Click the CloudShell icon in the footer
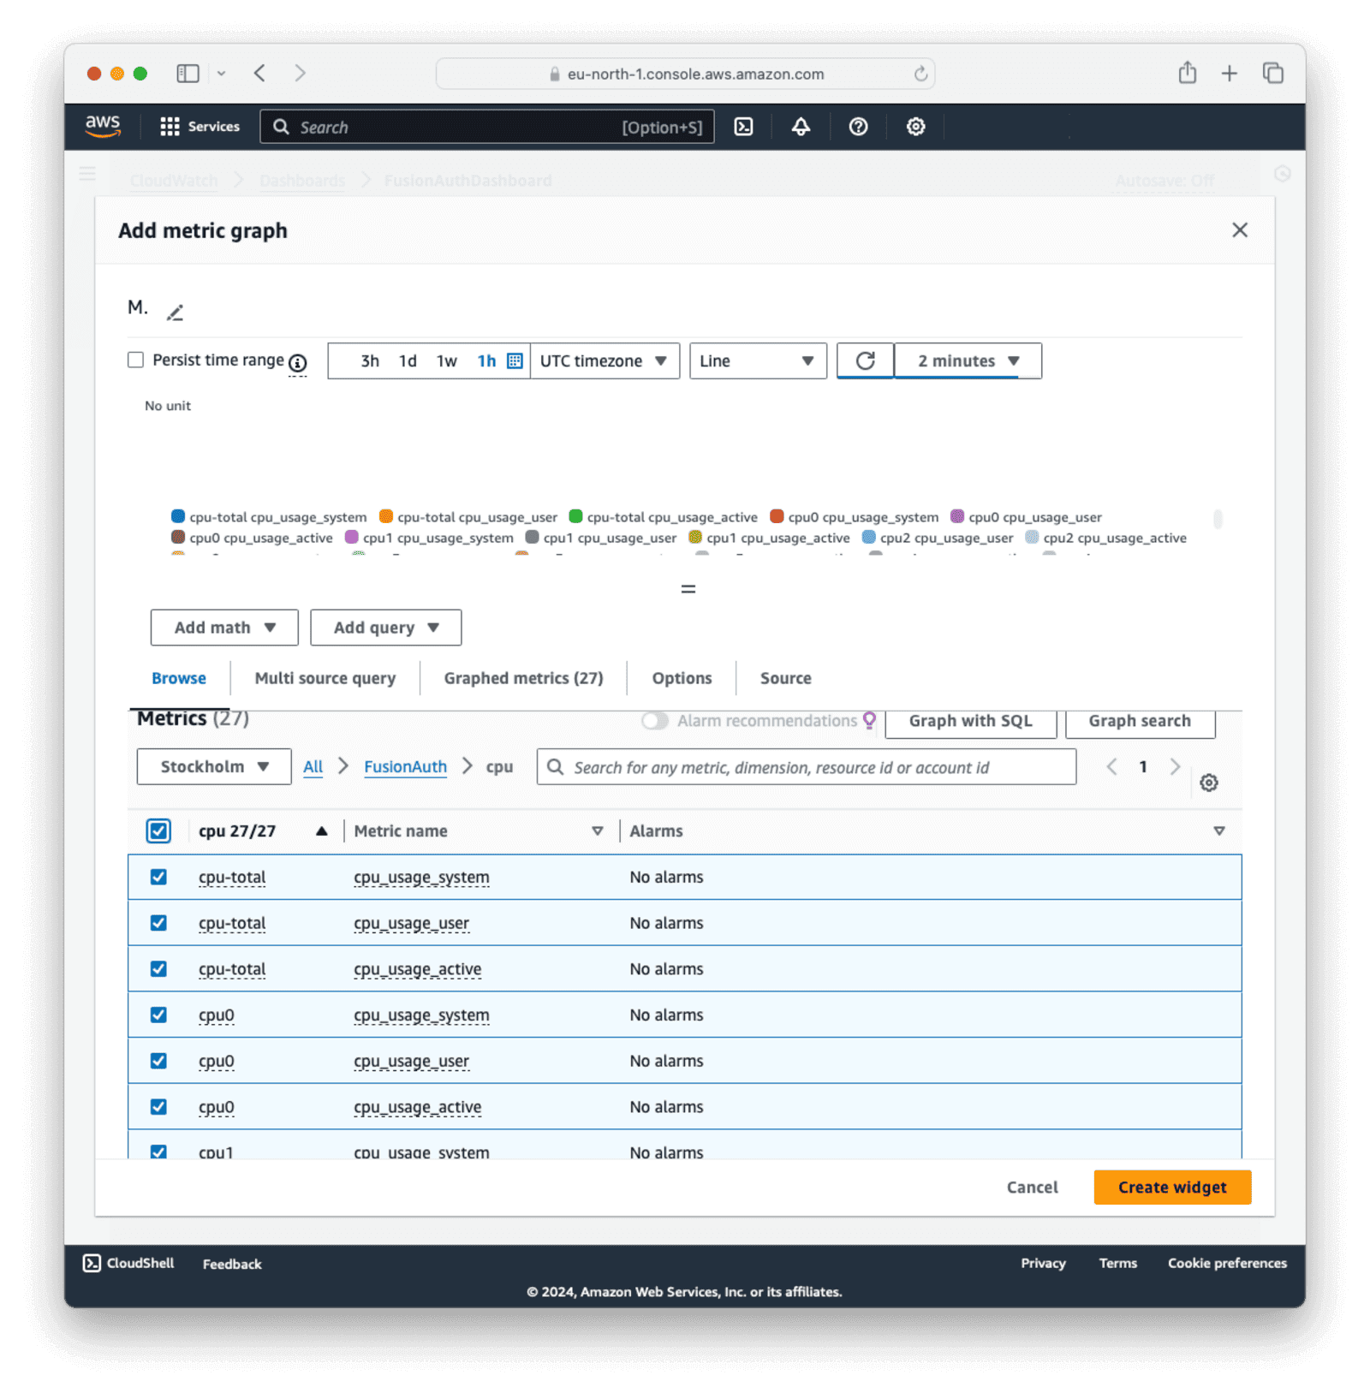This screenshot has height=1393, width=1370. (92, 1263)
